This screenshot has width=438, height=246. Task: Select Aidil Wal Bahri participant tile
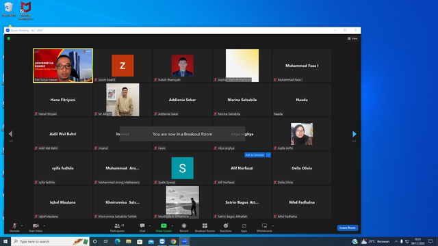63,134
